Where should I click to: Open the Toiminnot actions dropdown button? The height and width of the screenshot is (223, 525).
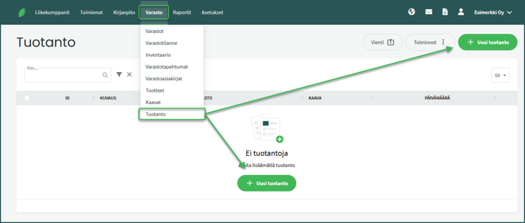point(430,42)
